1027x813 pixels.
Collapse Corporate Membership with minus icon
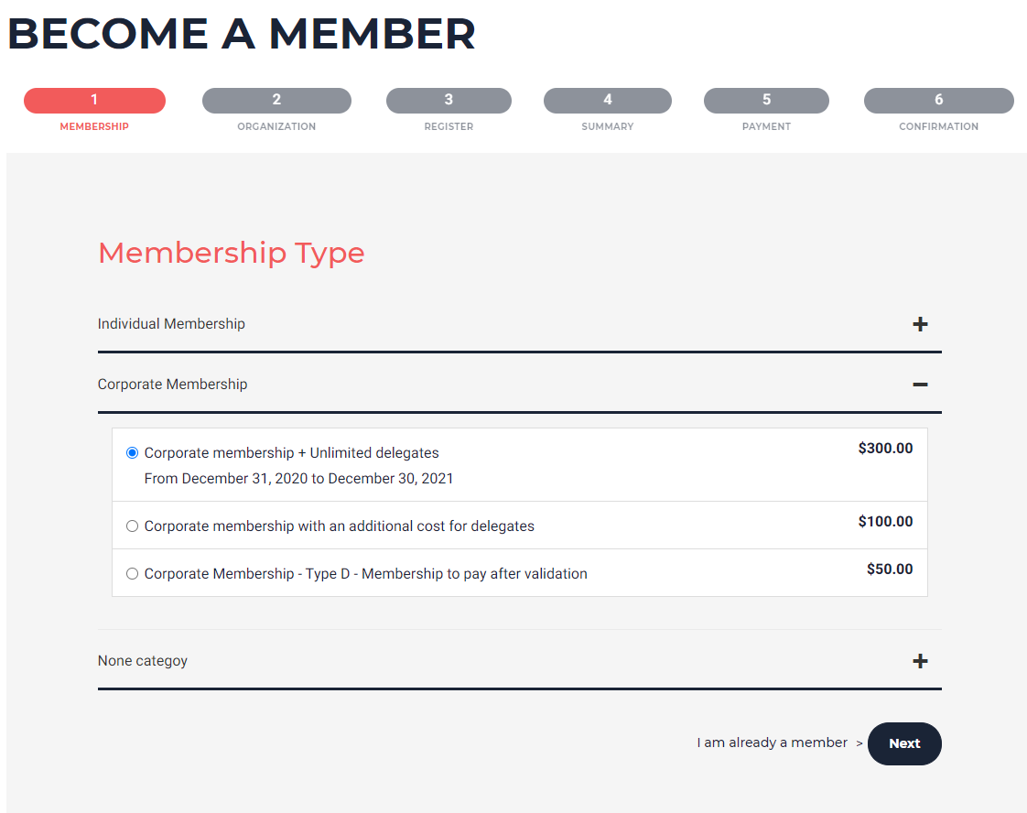pos(920,385)
